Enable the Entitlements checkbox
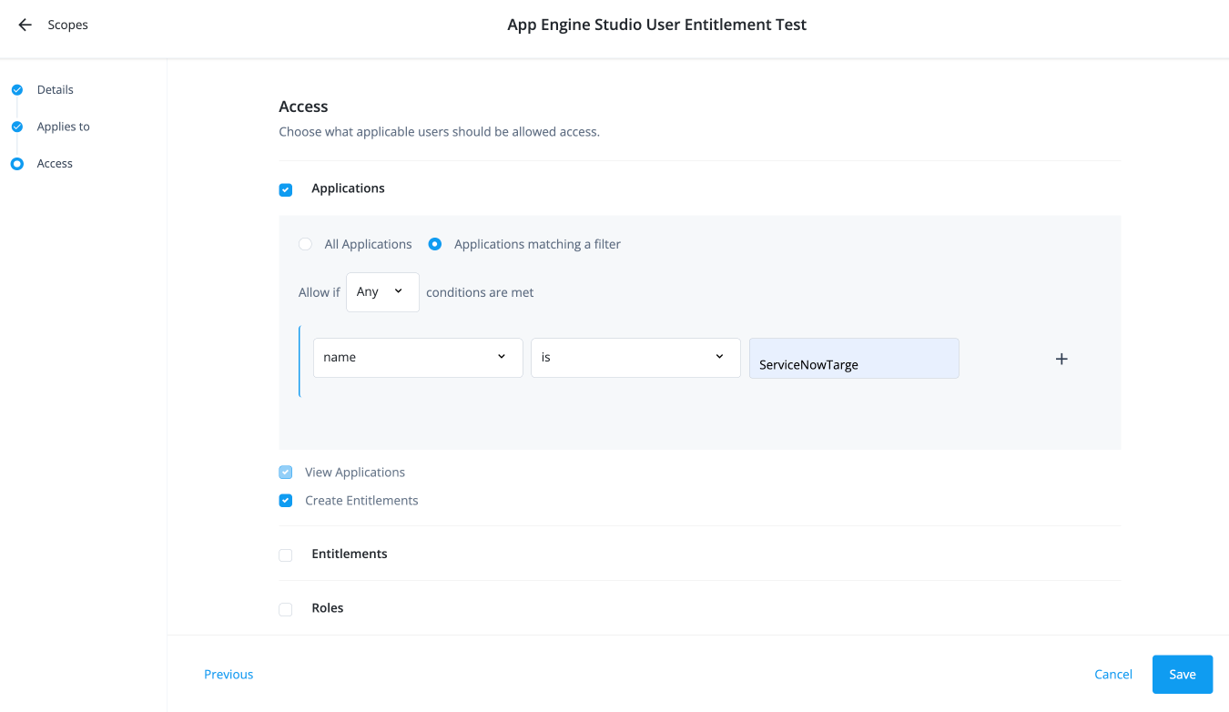The height and width of the screenshot is (712, 1229). pyautogui.click(x=286, y=554)
